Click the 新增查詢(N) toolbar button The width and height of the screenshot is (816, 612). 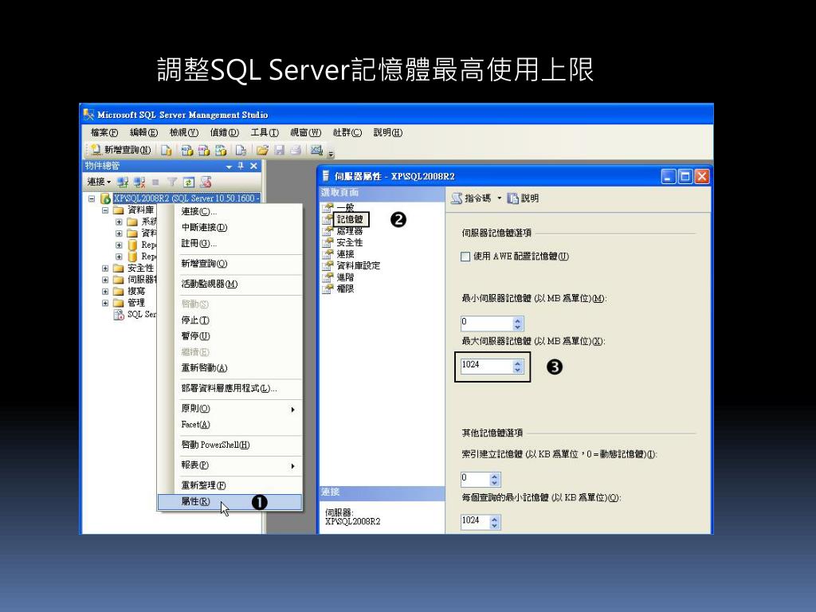(121, 150)
